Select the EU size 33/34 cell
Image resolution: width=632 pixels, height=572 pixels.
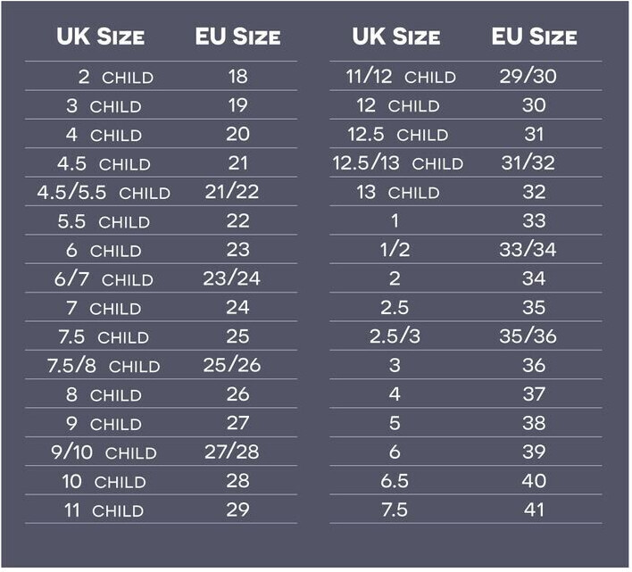click(528, 250)
